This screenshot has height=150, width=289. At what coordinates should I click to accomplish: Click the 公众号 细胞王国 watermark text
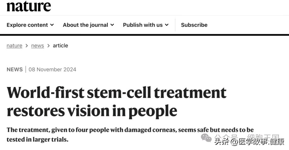pos(247,137)
